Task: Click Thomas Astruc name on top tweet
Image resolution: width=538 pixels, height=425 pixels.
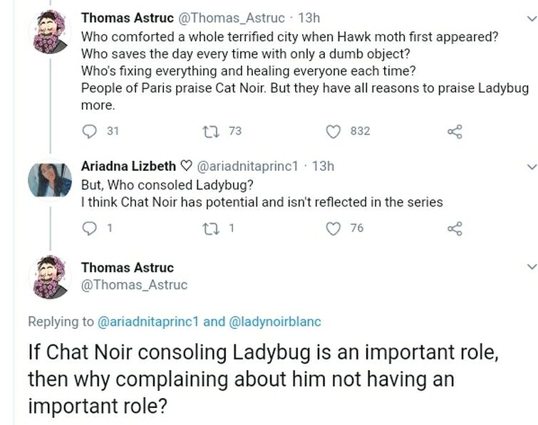Action: 122,17
